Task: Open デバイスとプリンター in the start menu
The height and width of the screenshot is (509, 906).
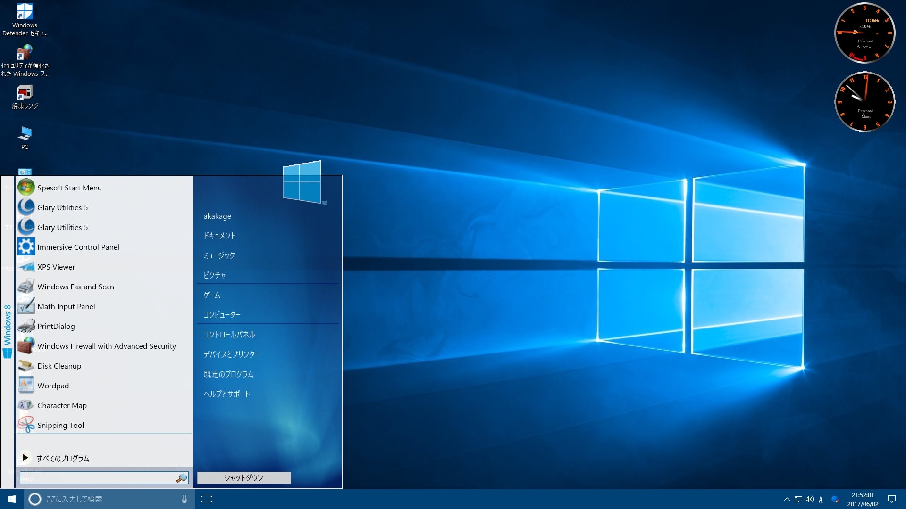Action: pos(232,354)
